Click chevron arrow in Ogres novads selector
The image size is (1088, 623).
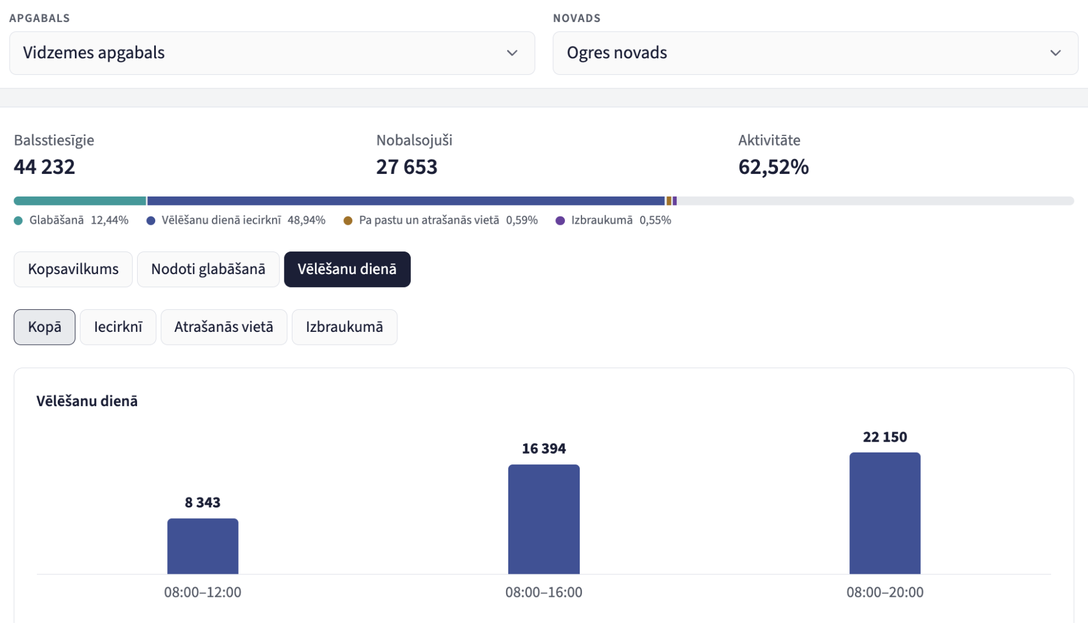coord(1055,53)
